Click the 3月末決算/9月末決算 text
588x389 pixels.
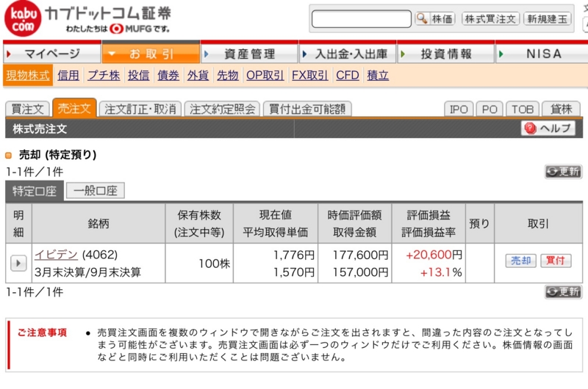(87, 272)
